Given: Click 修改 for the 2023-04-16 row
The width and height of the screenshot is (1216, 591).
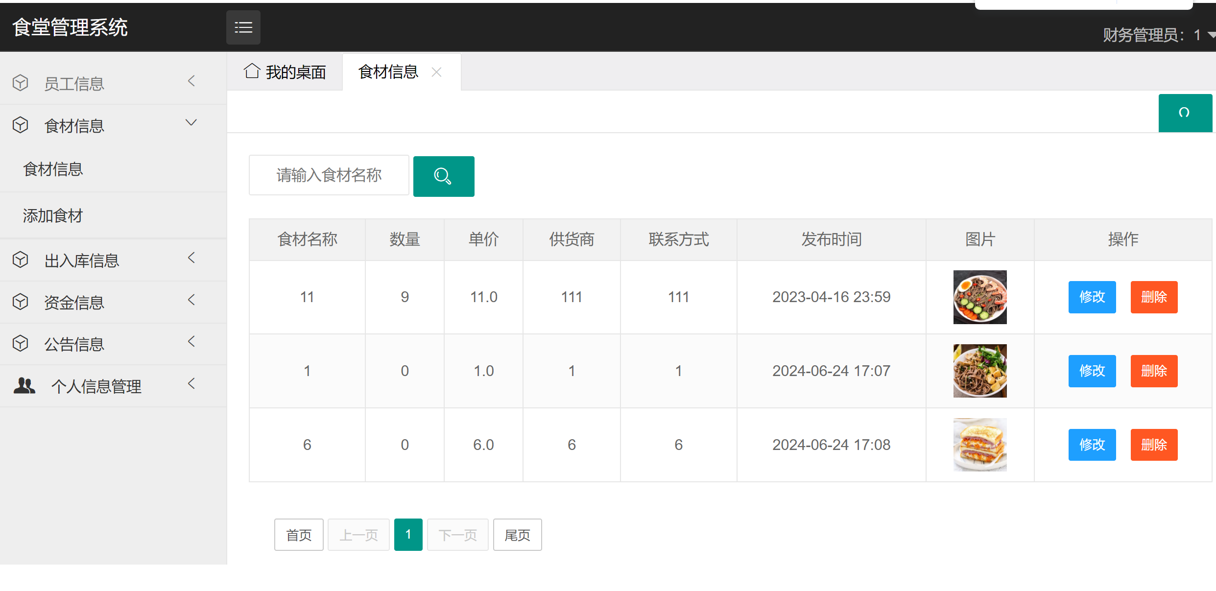Looking at the screenshot, I should pos(1092,297).
